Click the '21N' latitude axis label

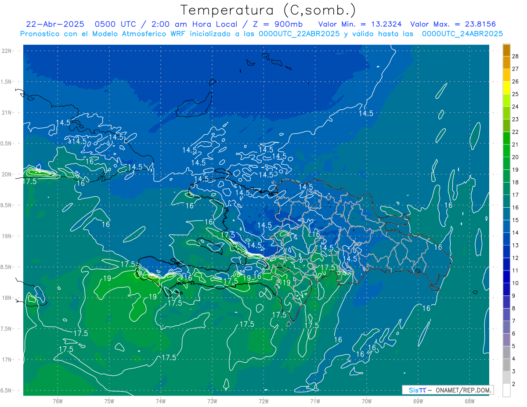tap(7, 112)
